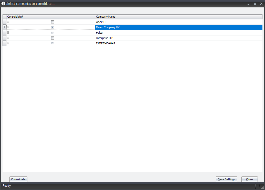Click the Save Settings button
Screen dimensions: 265x190
226,179
